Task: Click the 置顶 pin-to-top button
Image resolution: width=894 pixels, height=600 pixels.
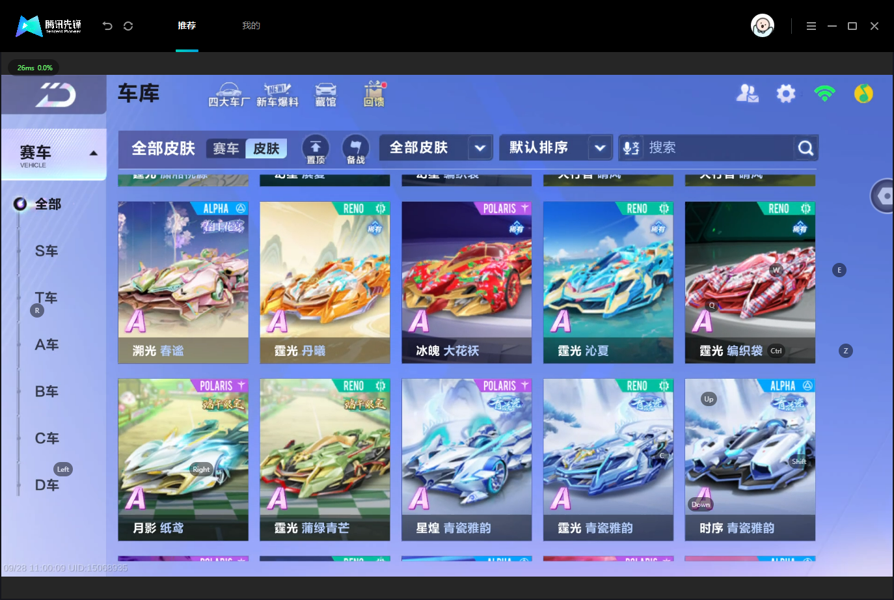Action: pyautogui.click(x=316, y=149)
